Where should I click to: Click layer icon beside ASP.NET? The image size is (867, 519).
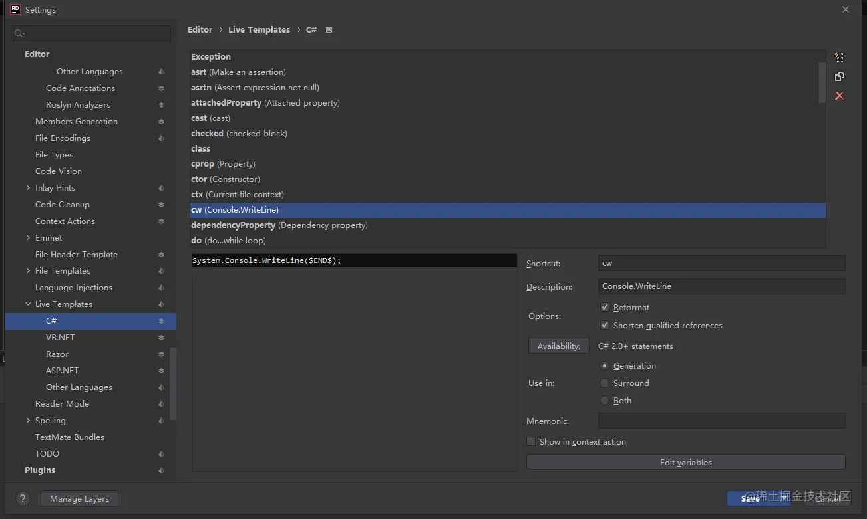click(161, 371)
